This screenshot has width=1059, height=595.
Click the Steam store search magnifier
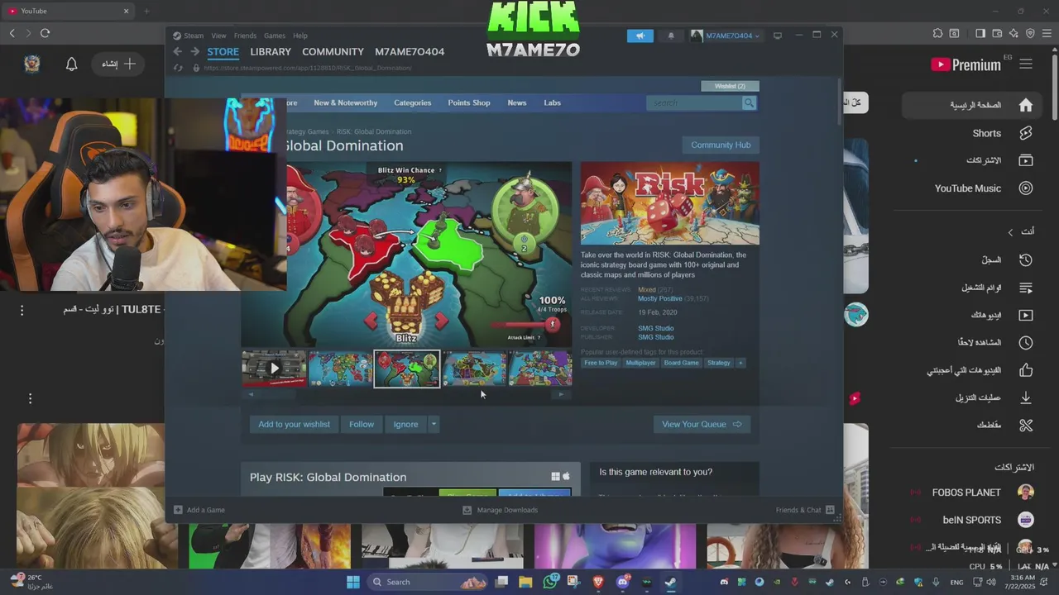tap(749, 103)
